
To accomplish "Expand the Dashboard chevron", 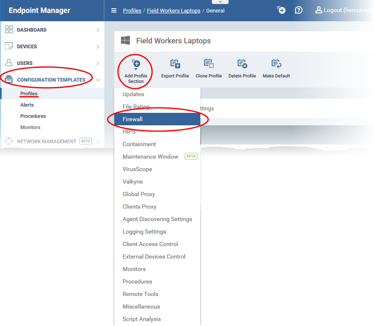I will pyautogui.click(x=98, y=30).
